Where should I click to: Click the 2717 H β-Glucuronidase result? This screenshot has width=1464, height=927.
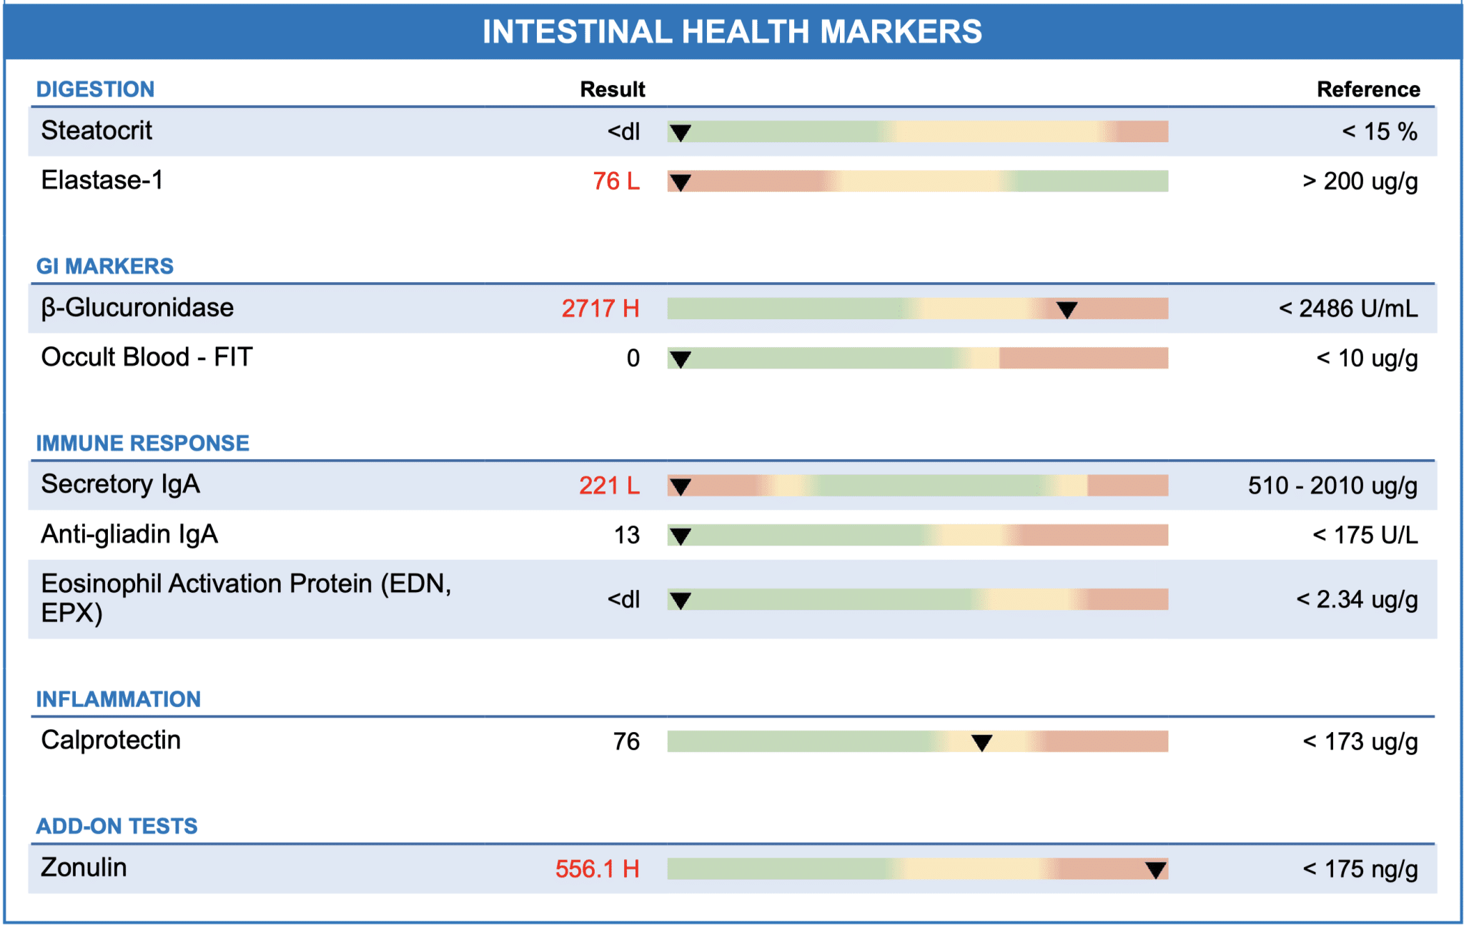click(600, 309)
